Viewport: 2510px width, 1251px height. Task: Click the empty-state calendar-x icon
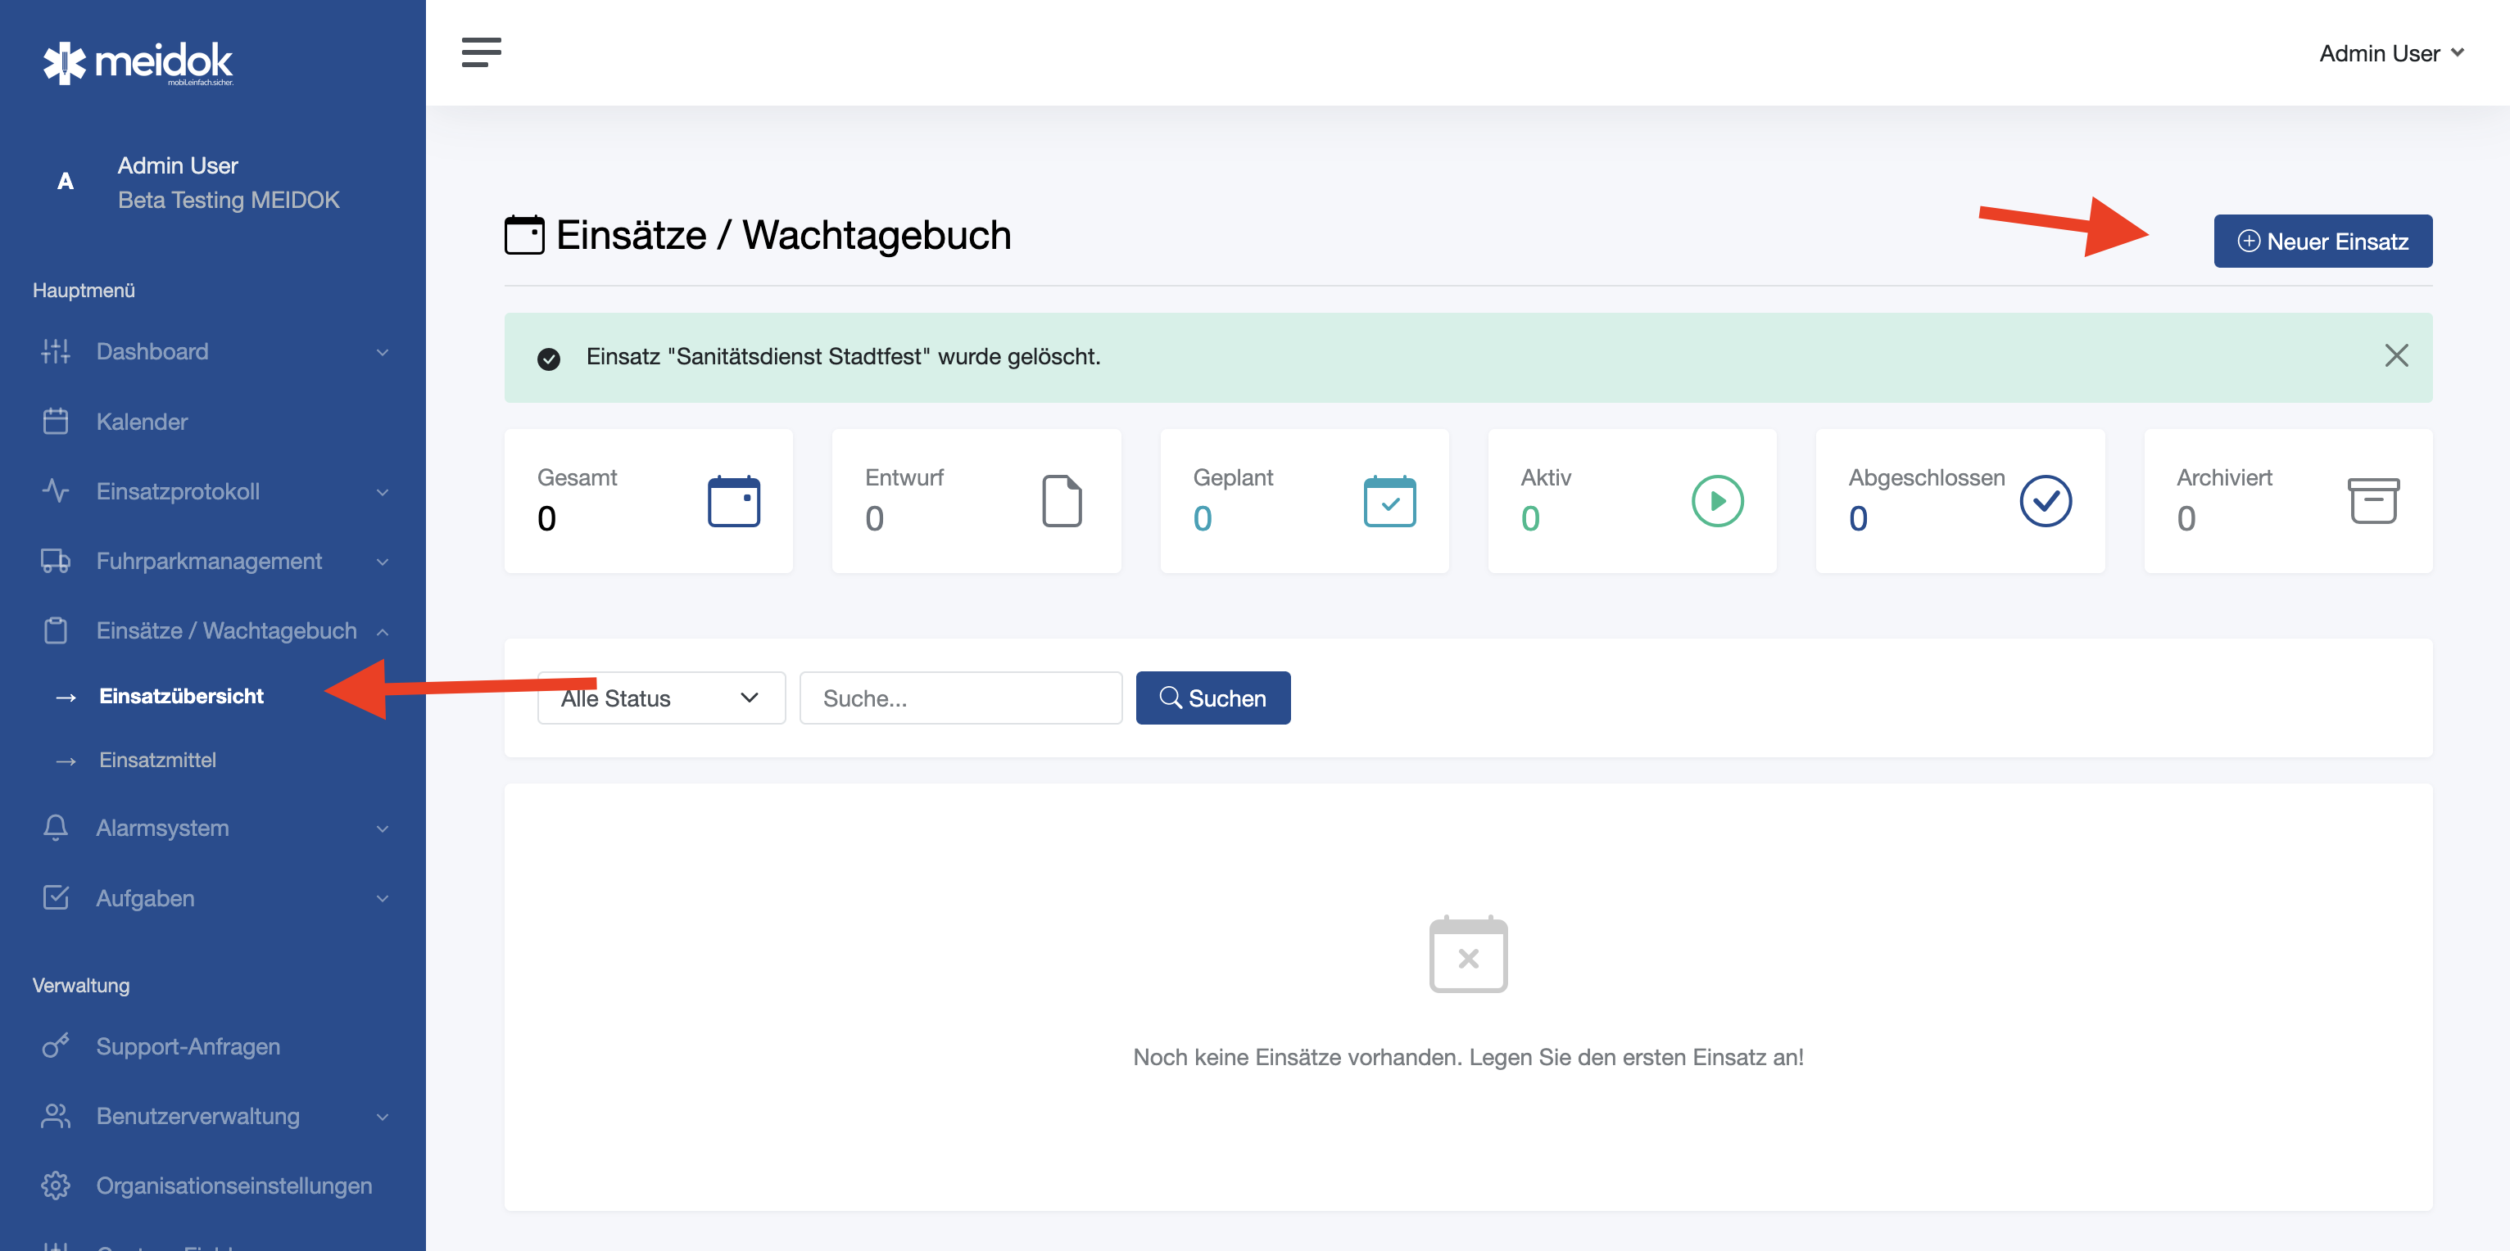coord(1467,954)
